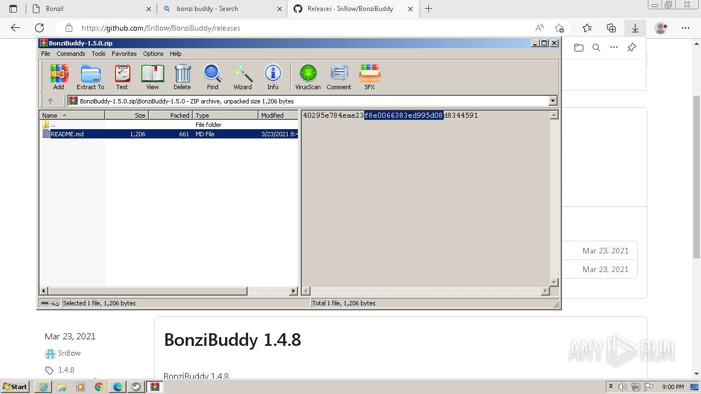Click the file list horizontal scrollbar
The width and height of the screenshot is (701, 394).
[x=148, y=291]
